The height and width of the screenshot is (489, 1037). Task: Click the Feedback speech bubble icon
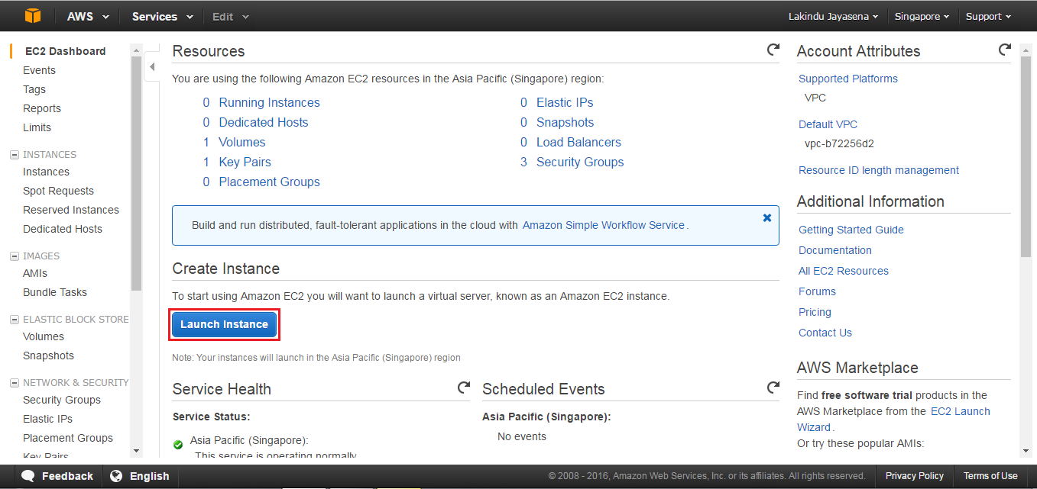28,476
